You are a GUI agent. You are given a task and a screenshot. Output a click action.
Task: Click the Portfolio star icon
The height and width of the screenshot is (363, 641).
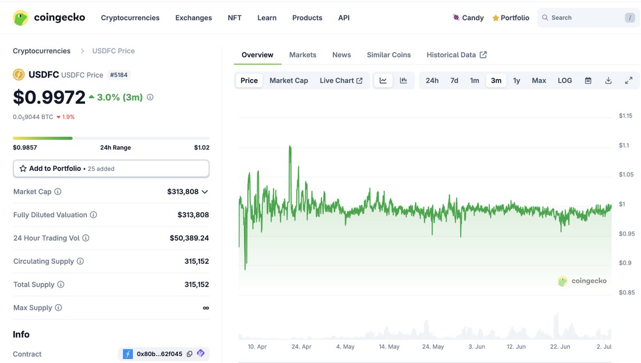pyautogui.click(x=496, y=18)
